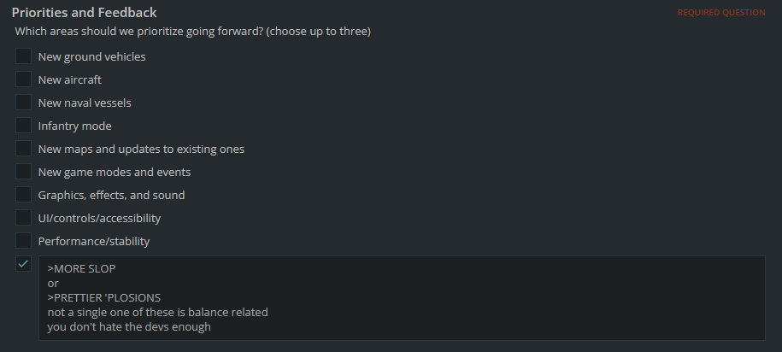Click the Priorities and Feedback heading
The height and width of the screenshot is (352, 782).
(x=85, y=13)
